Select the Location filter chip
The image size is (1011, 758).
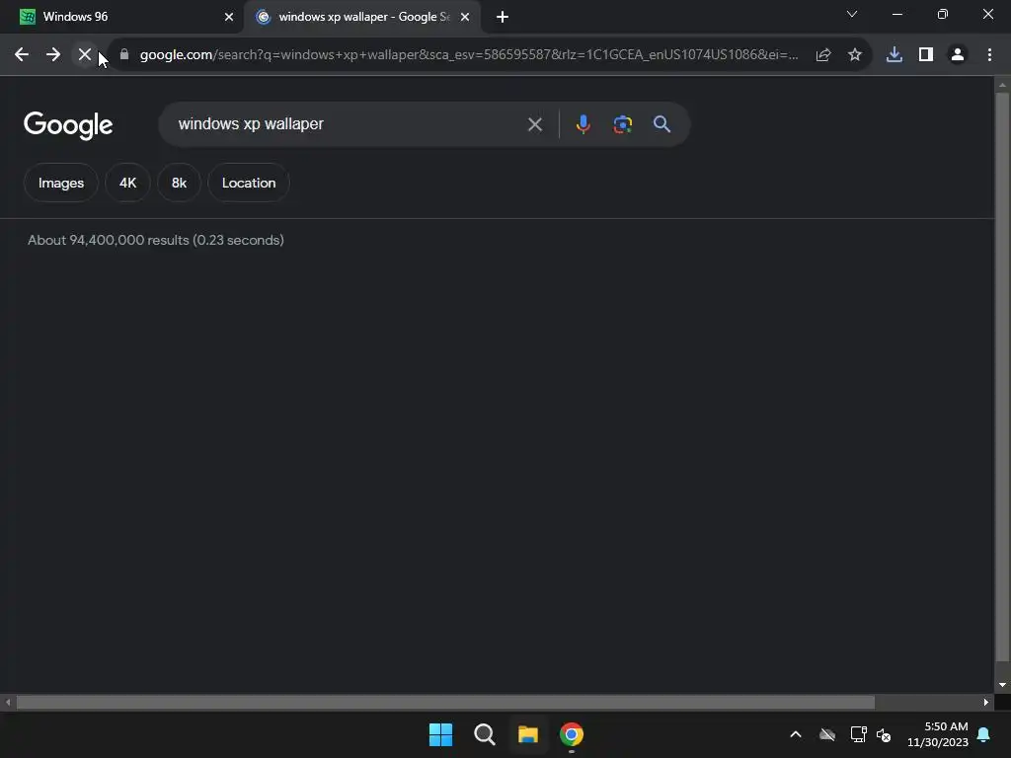(x=248, y=183)
